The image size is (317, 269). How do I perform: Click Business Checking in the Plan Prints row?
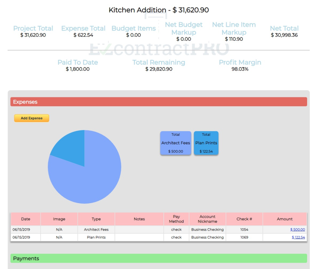(207, 237)
